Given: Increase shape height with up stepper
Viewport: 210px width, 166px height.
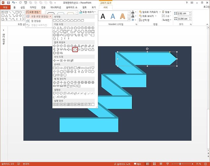Looking at the screenshot, I should [190, 13].
